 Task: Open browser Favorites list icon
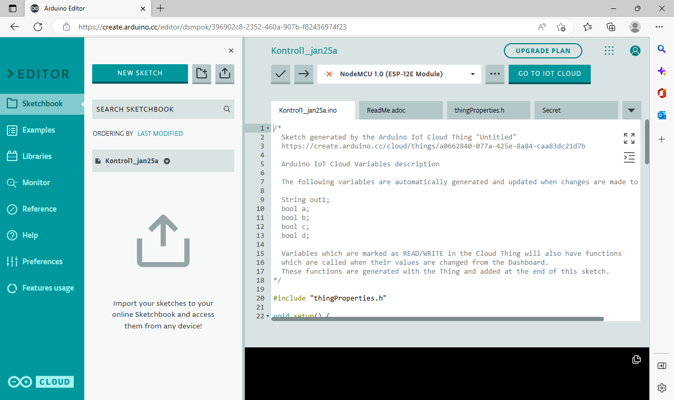tap(588, 27)
